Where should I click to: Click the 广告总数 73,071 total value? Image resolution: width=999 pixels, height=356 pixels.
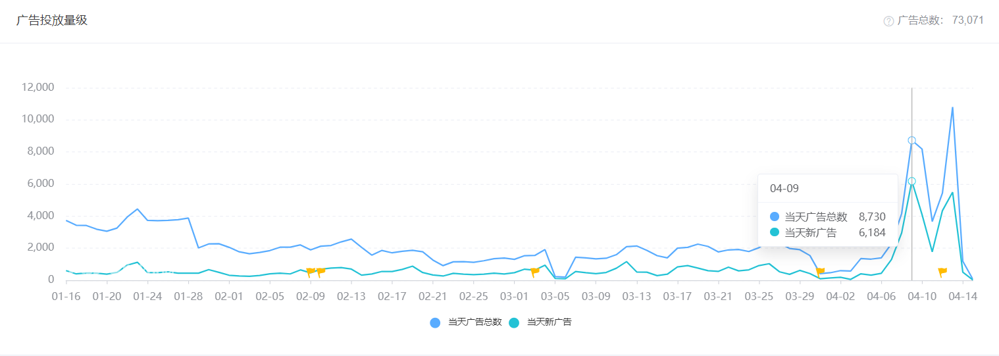click(967, 20)
